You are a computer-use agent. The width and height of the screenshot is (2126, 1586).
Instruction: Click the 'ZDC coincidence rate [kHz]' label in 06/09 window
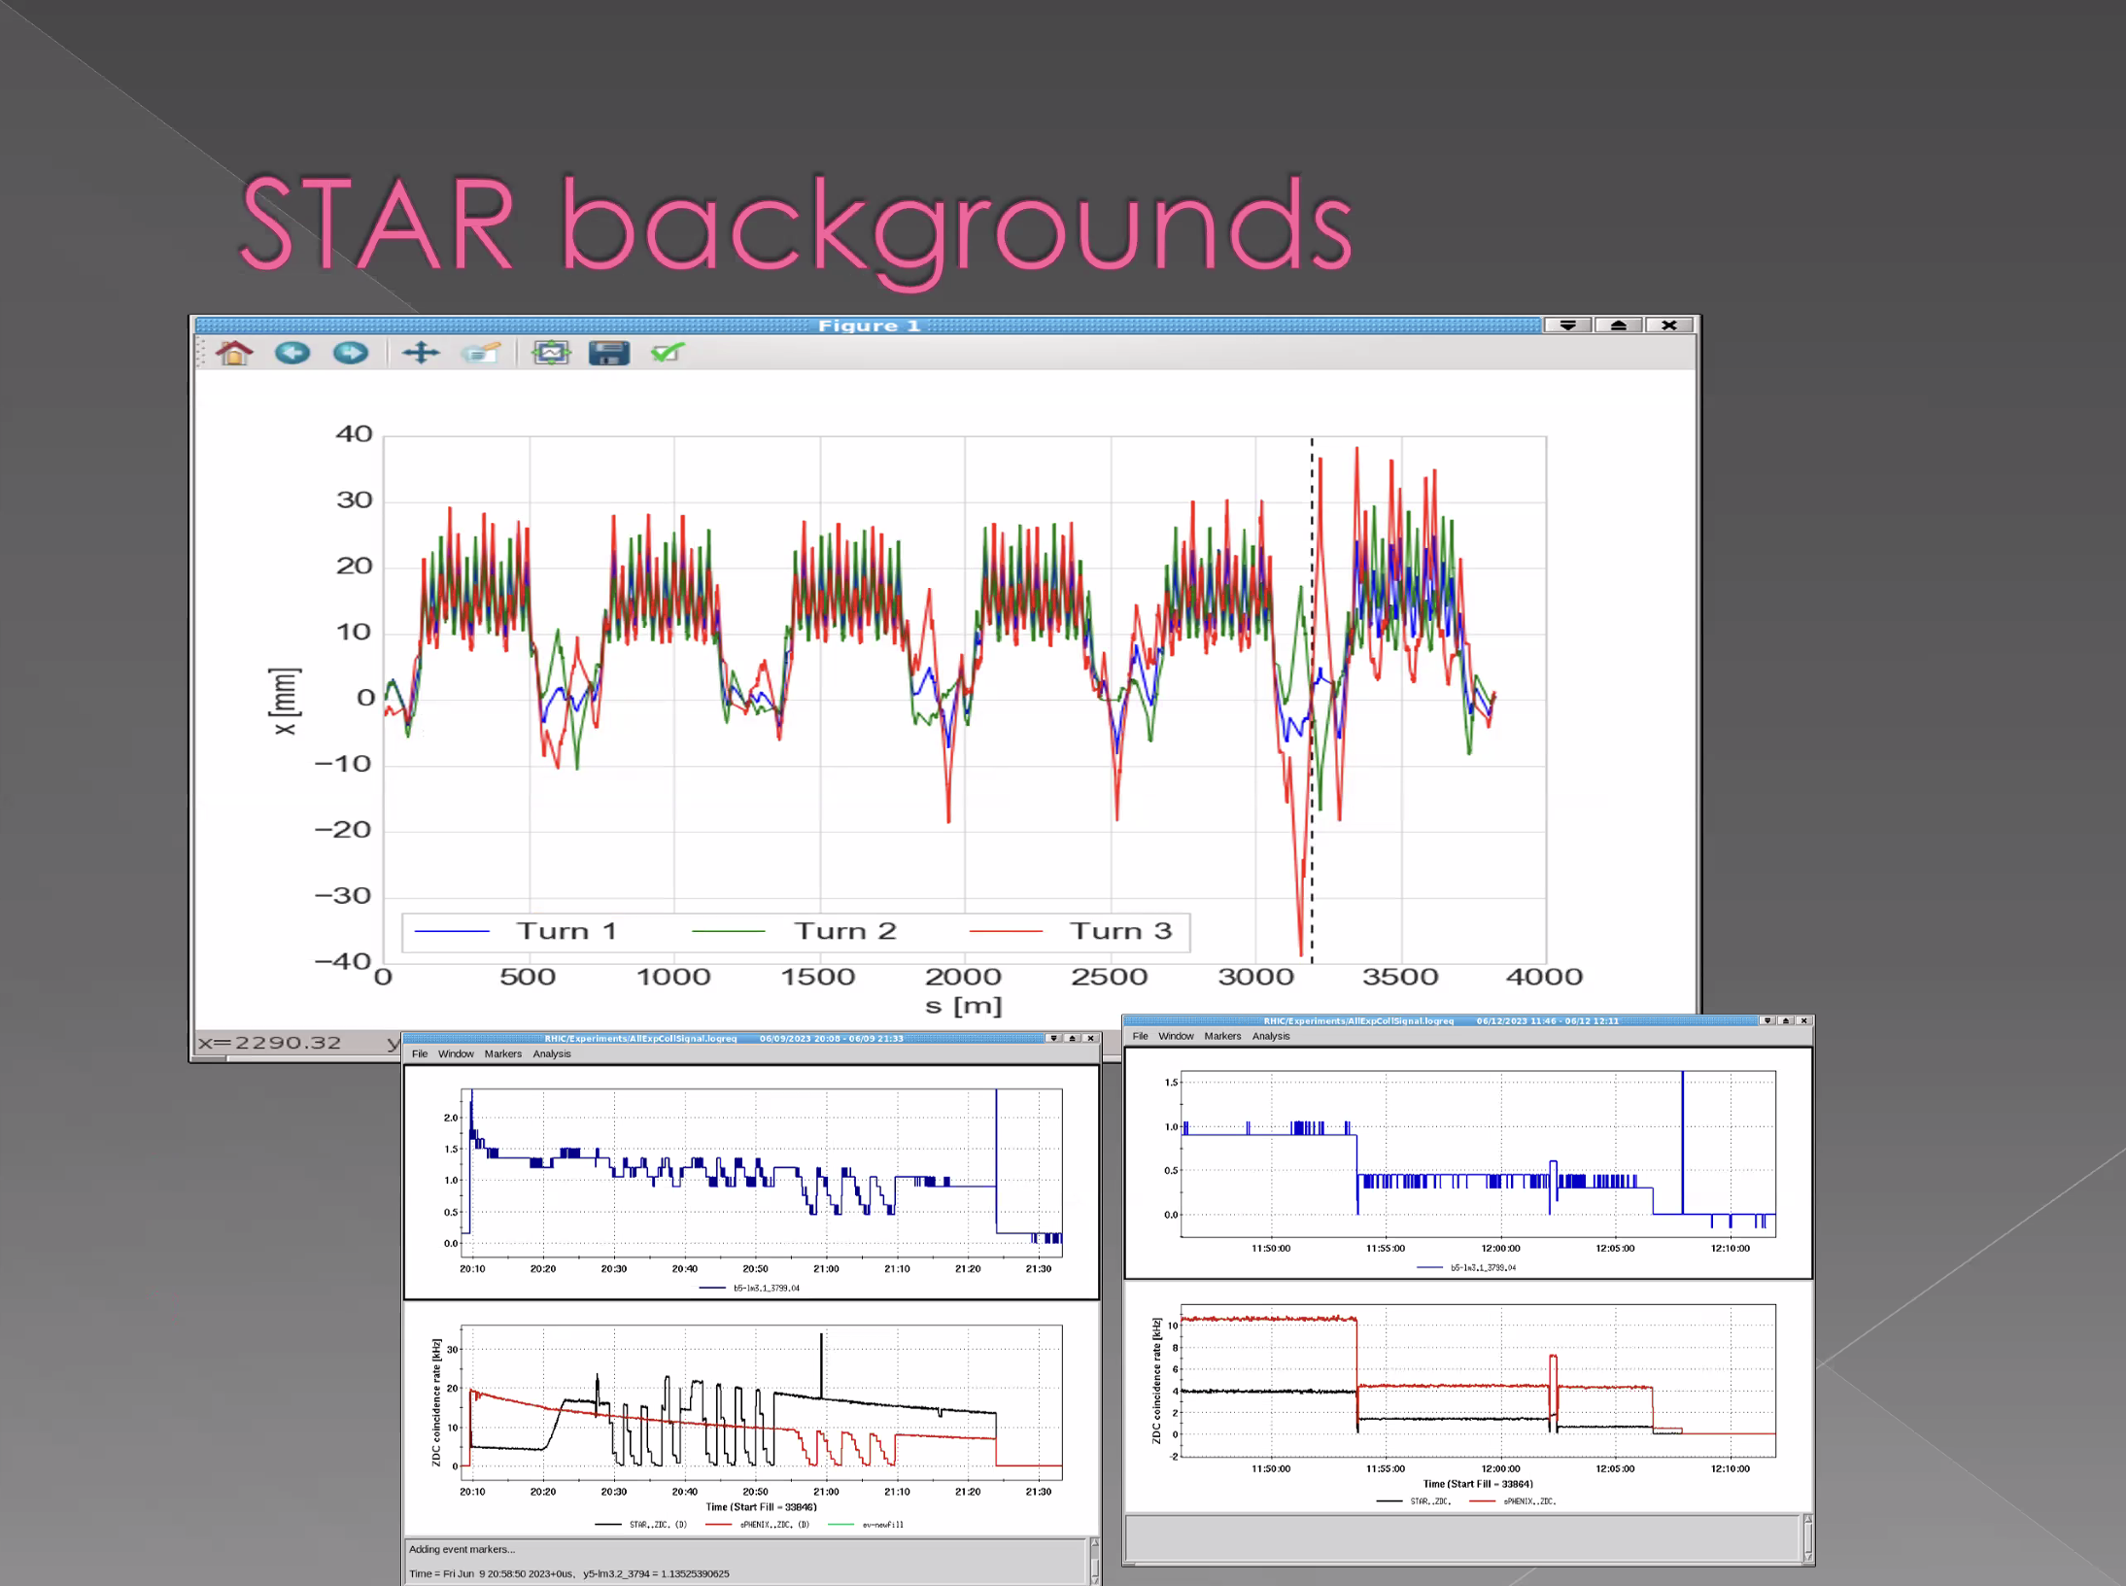point(436,1402)
